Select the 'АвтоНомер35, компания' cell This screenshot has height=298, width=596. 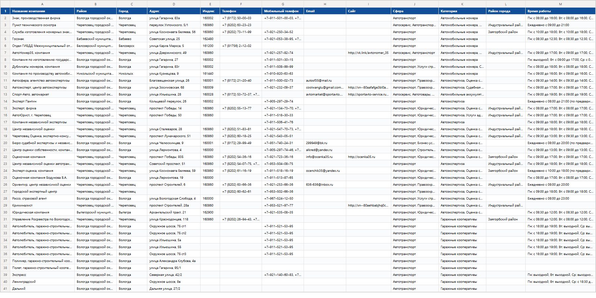(42, 53)
